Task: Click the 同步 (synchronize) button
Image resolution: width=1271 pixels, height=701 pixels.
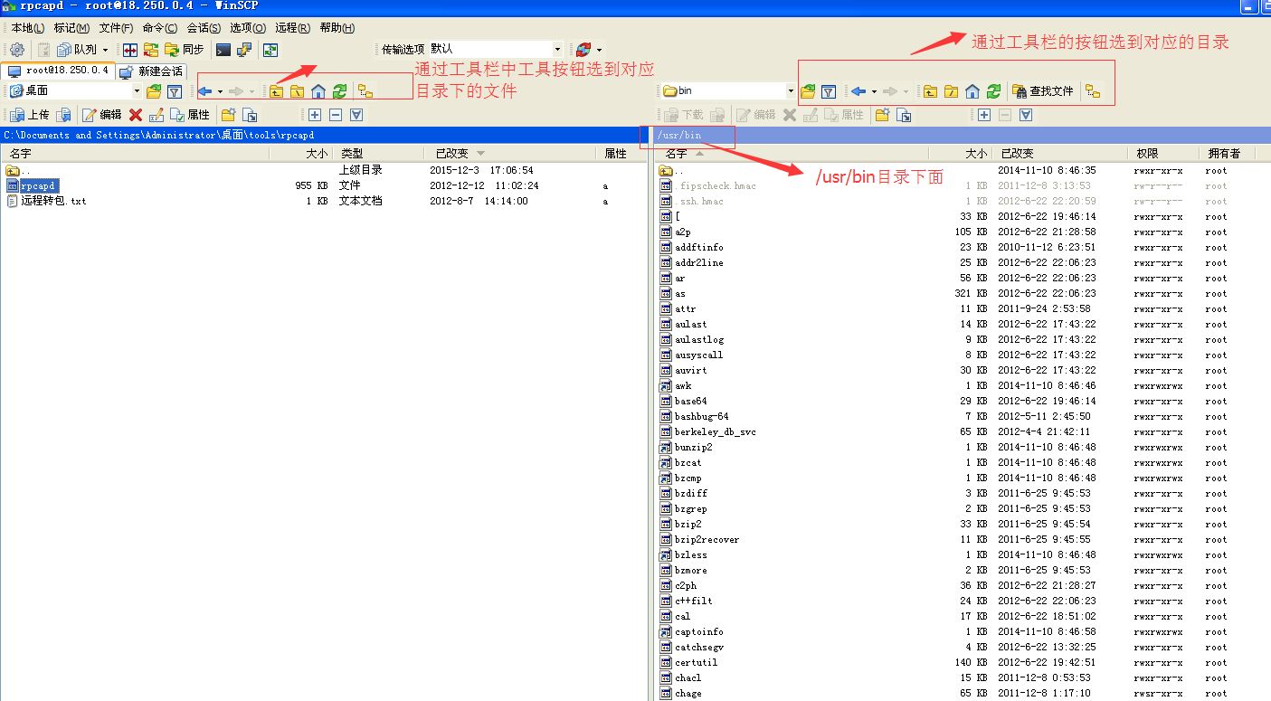Action: point(185,50)
